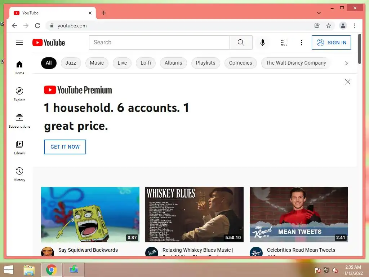The image size is (369, 277).
Task: Click the page vertical scrollbar
Action: [x=359, y=49]
